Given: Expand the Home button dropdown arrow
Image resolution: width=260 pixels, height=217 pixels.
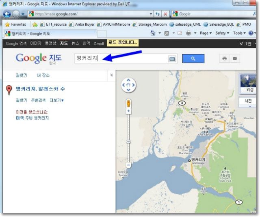Looking at the screenshot, I should pos(160,33).
